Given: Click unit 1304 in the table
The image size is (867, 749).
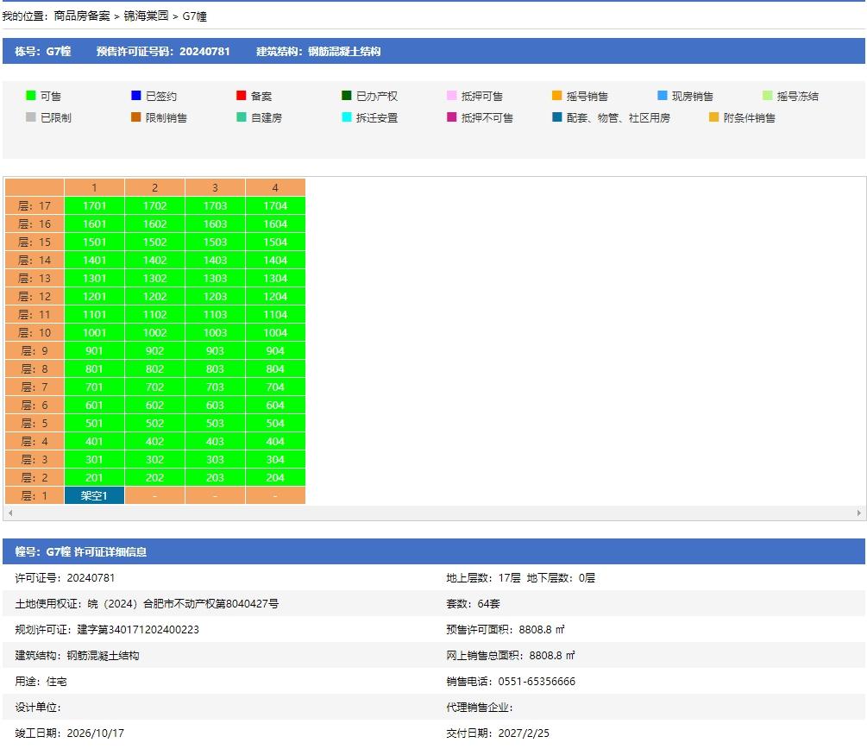Looking at the screenshot, I should click(x=275, y=278).
